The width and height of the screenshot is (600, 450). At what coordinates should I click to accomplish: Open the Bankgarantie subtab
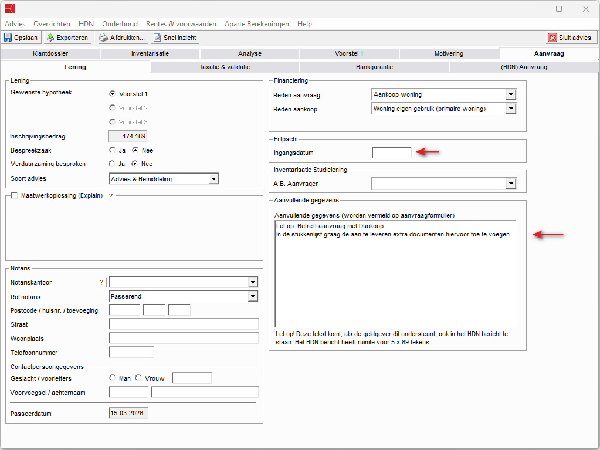pyautogui.click(x=374, y=67)
